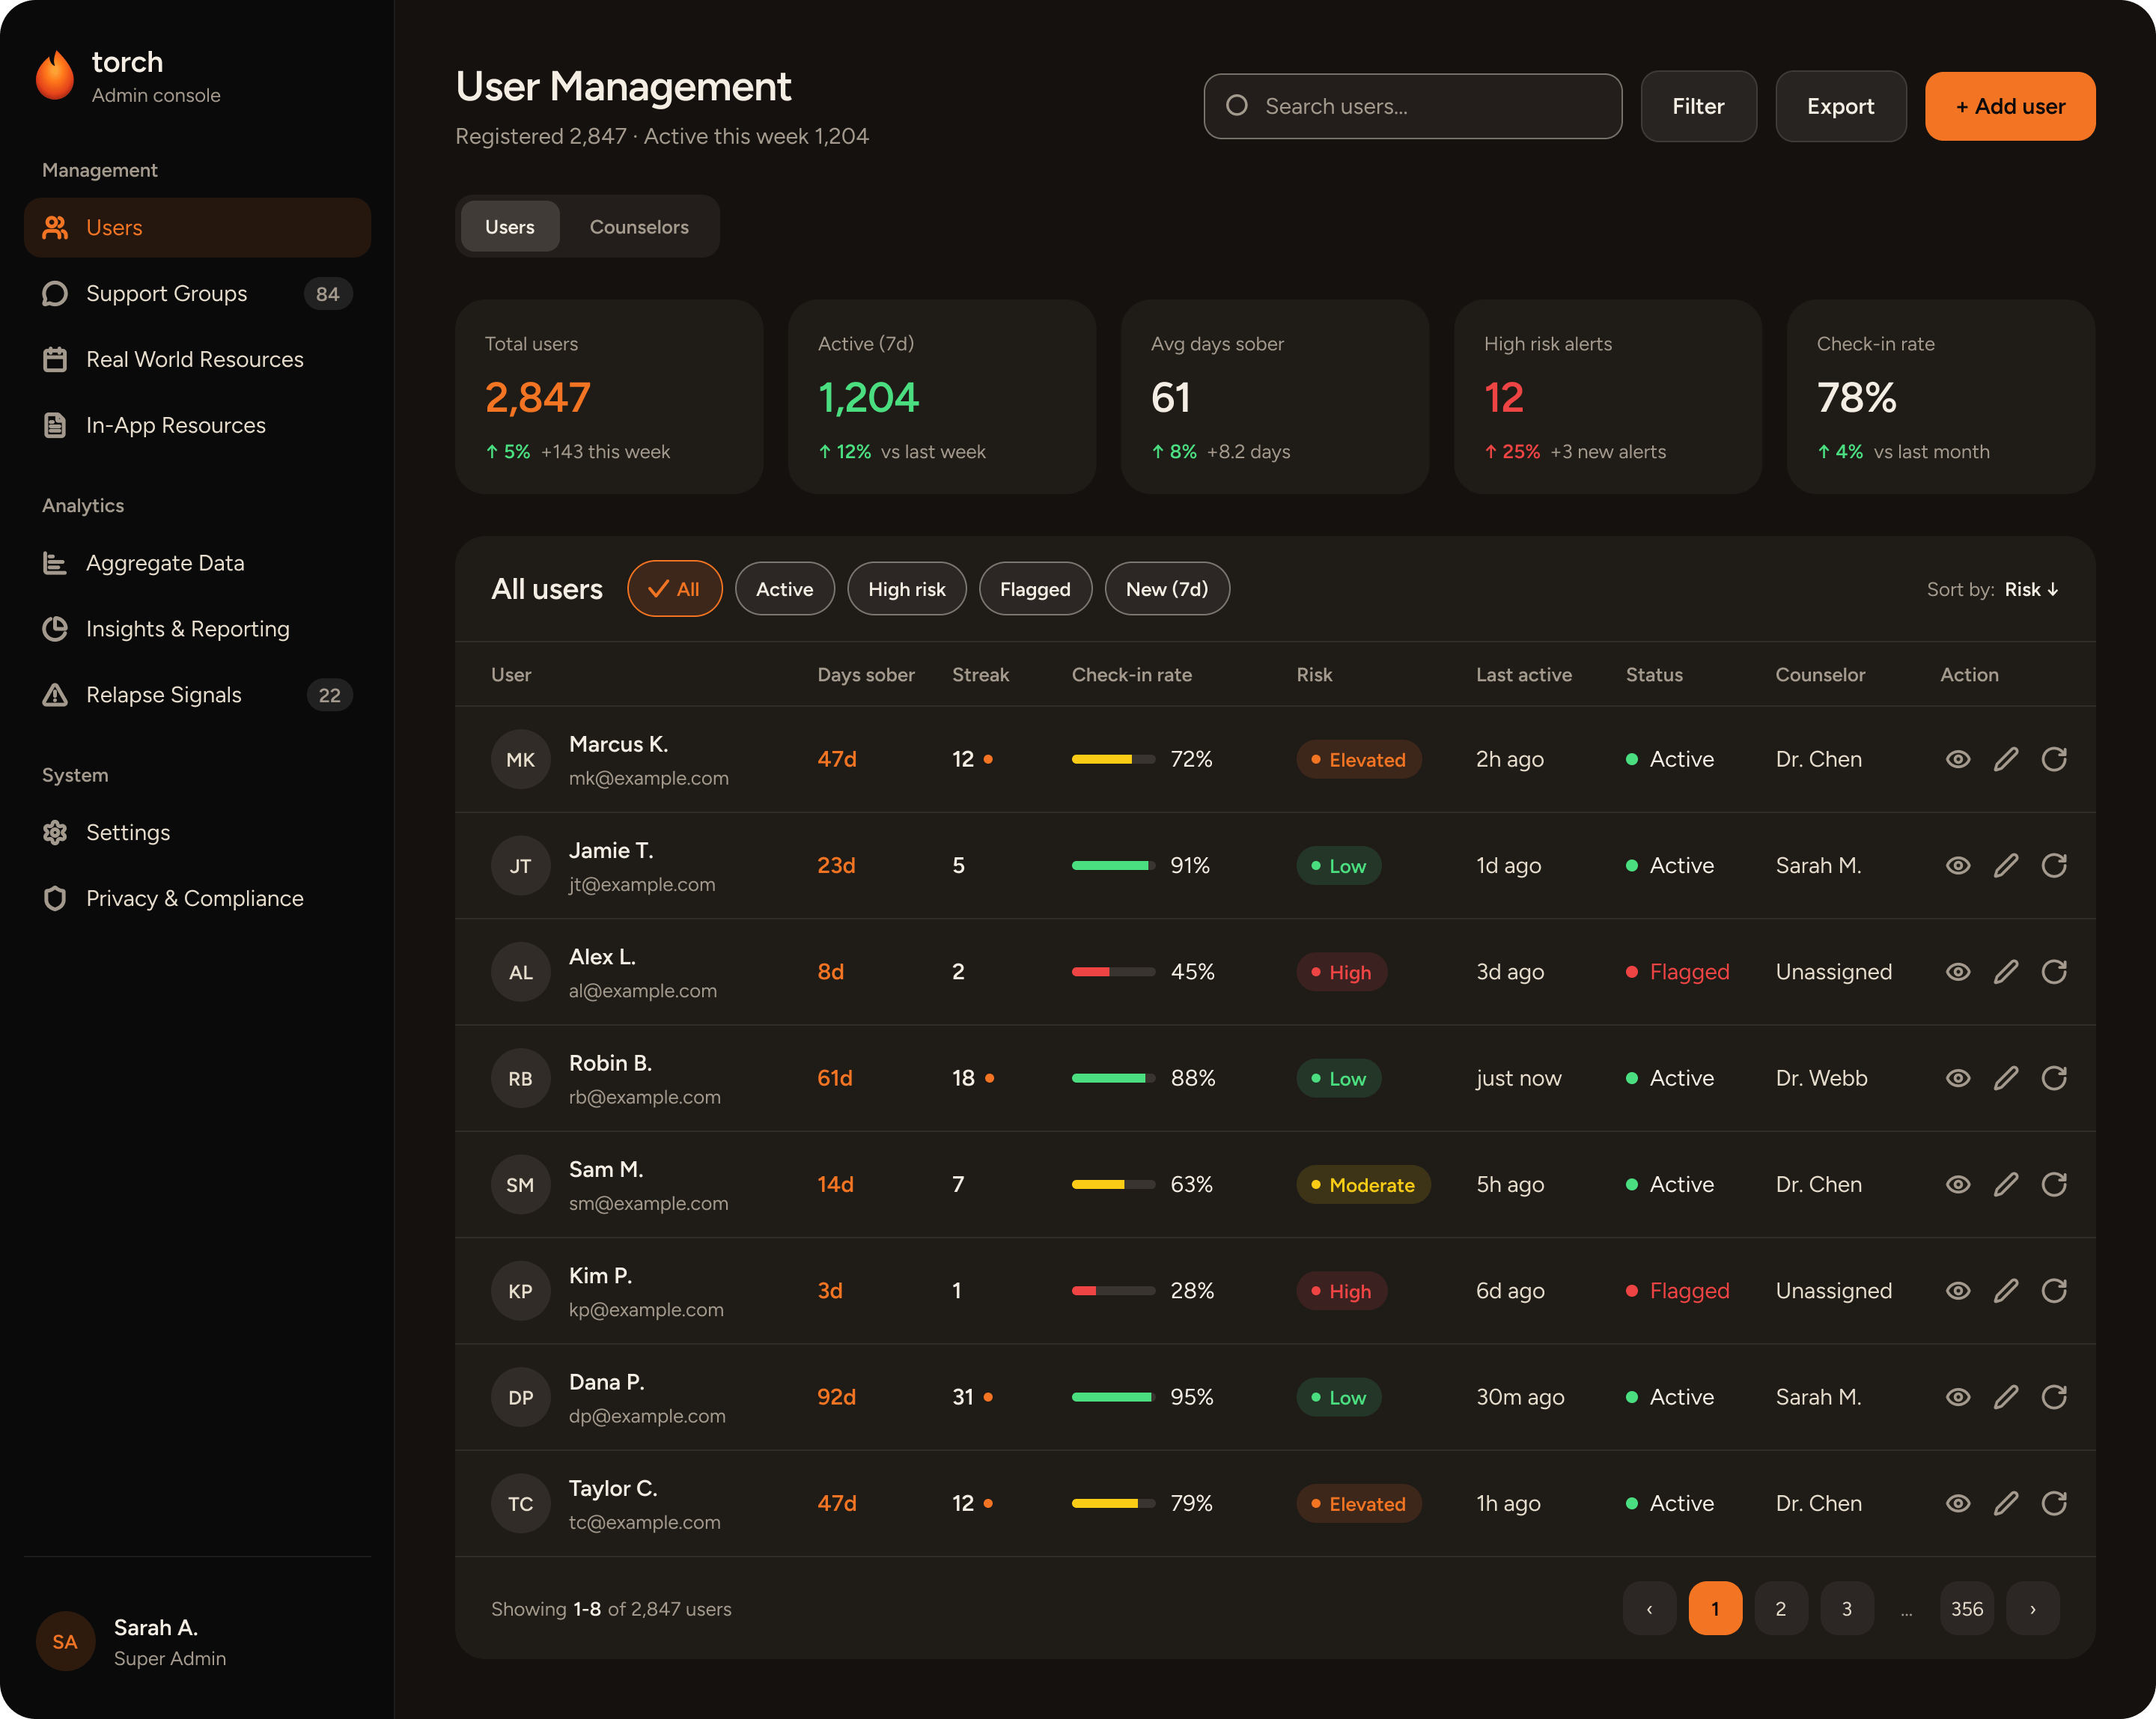Focus the Search users field
The width and height of the screenshot is (2156, 1719).
pos(1412,106)
